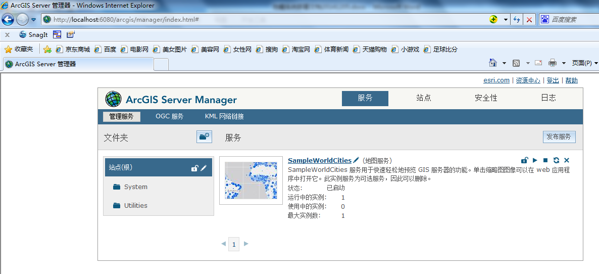Open the Utilities folder
The image size is (599, 274).
[130, 206]
